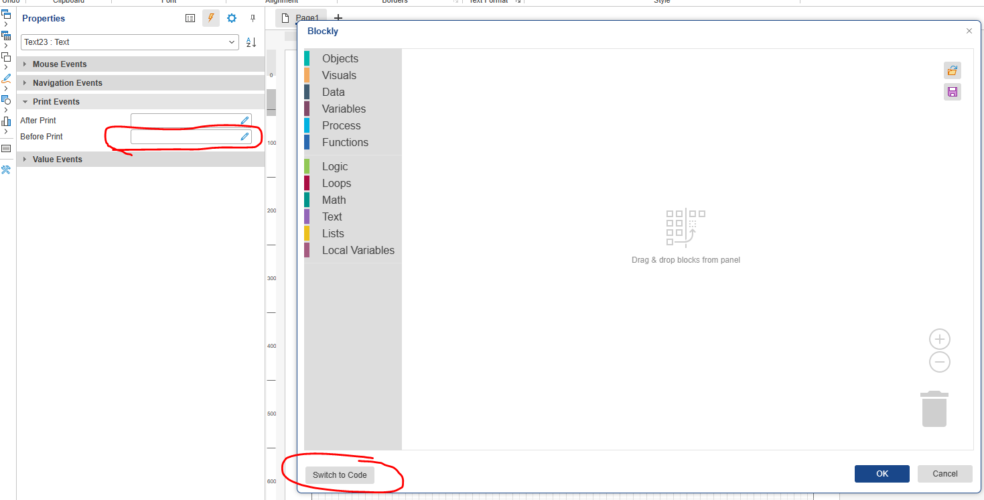Open the properties grid view icon

[x=190, y=19]
